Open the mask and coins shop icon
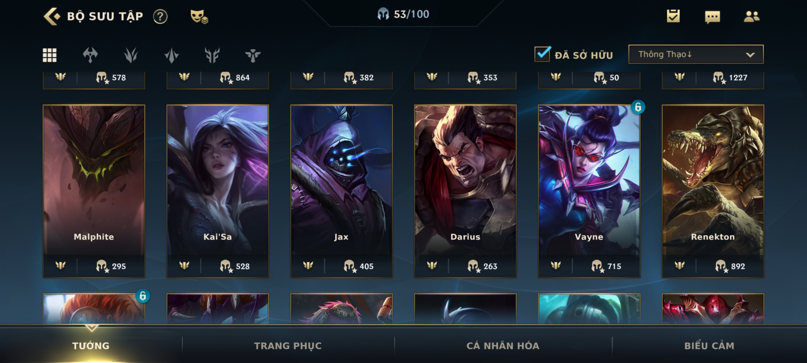This screenshot has width=807, height=363. [199, 16]
